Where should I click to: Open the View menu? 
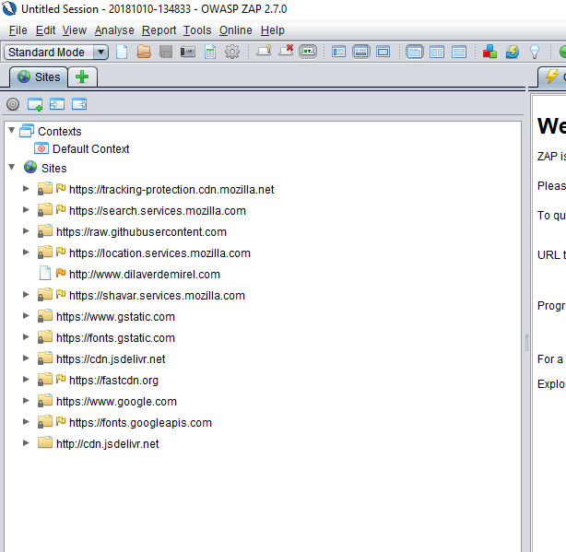click(x=75, y=30)
